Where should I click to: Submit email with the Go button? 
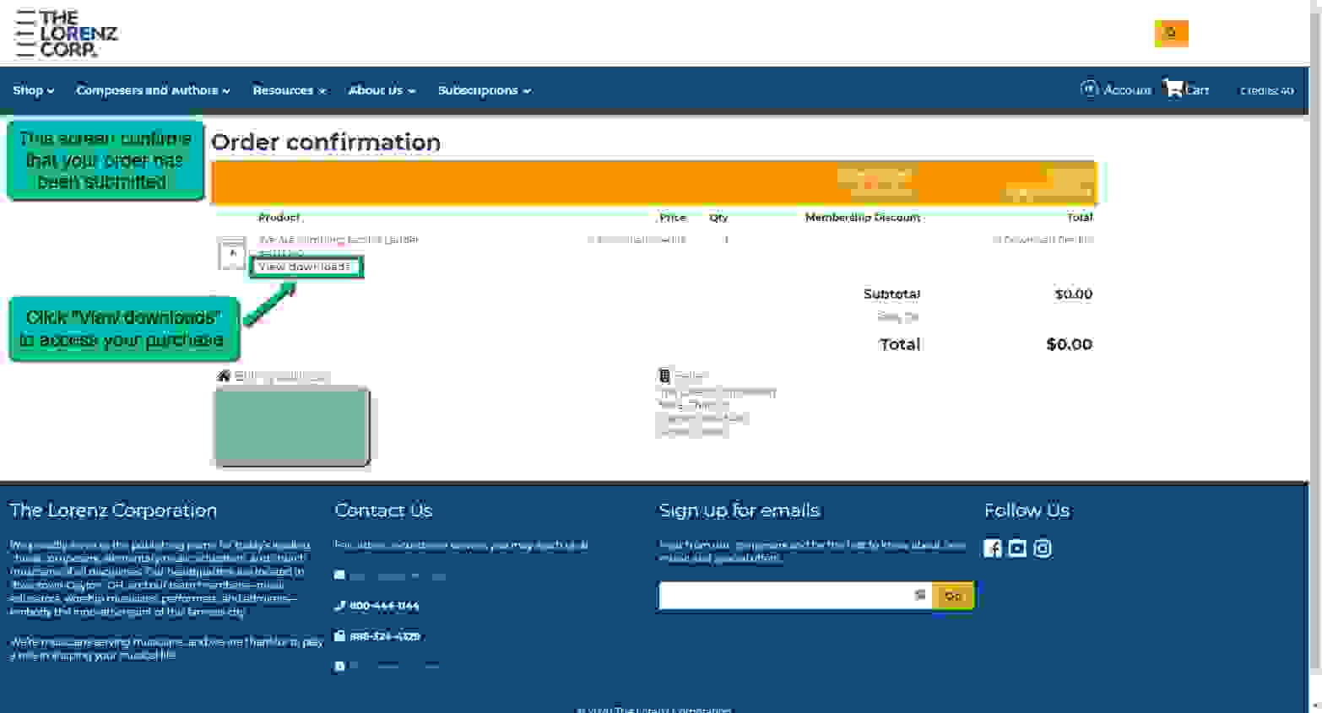coord(953,596)
